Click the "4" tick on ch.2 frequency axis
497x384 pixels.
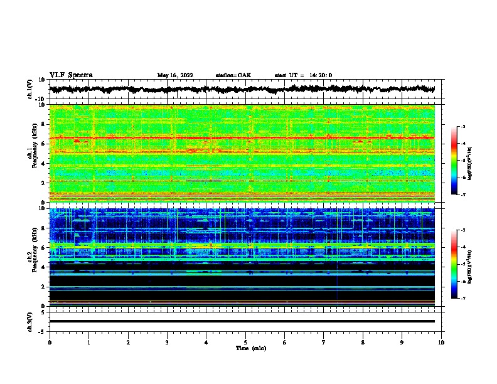point(43,267)
